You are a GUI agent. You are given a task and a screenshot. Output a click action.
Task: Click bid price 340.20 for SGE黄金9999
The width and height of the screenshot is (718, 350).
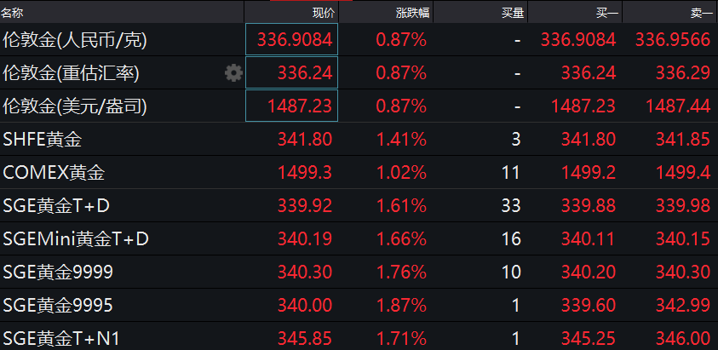click(x=589, y=273)
